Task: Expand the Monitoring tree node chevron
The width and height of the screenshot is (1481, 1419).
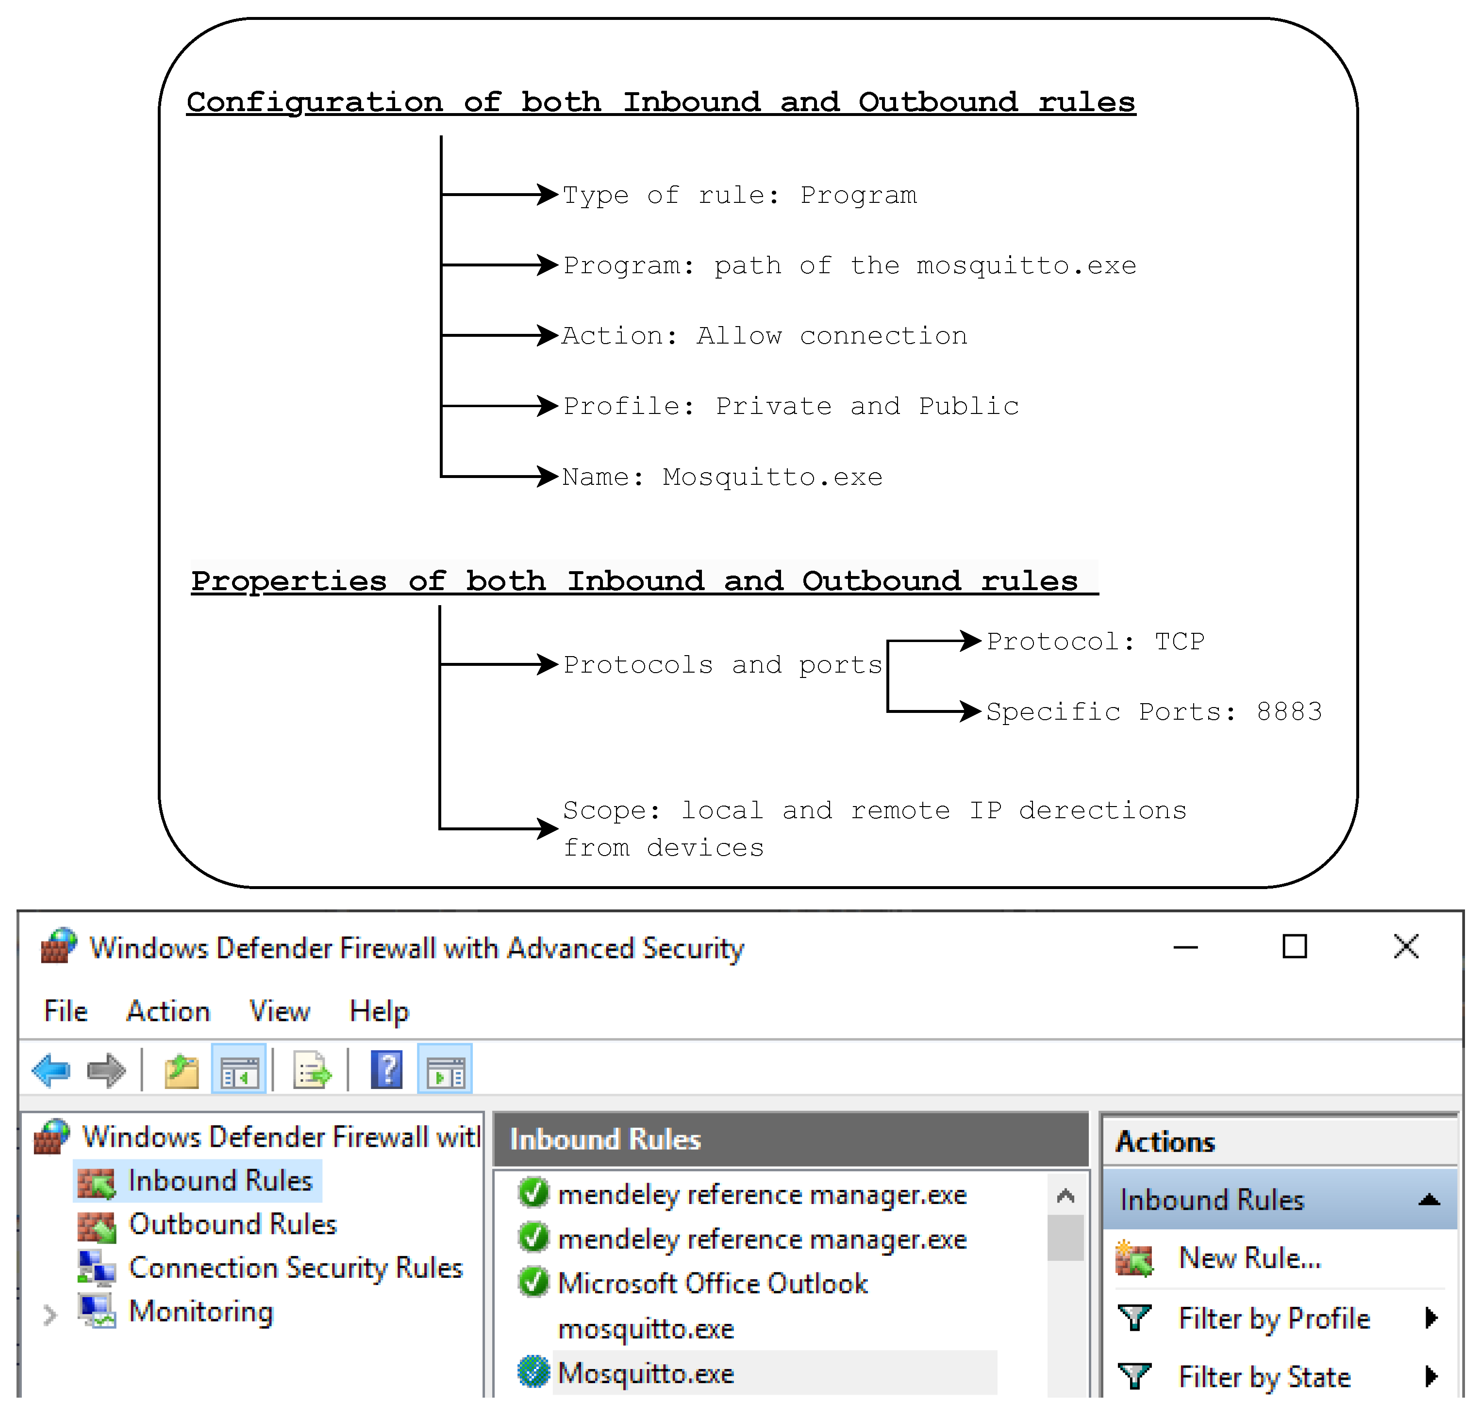Action: click(50, 1316)
